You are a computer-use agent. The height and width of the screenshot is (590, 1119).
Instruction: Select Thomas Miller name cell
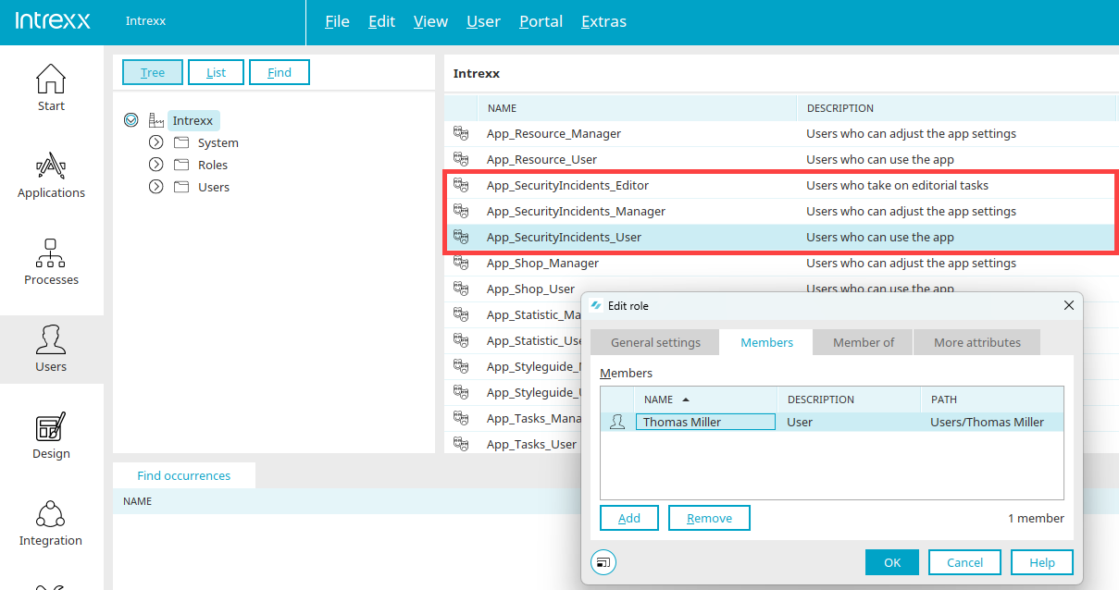pos(705,422)
